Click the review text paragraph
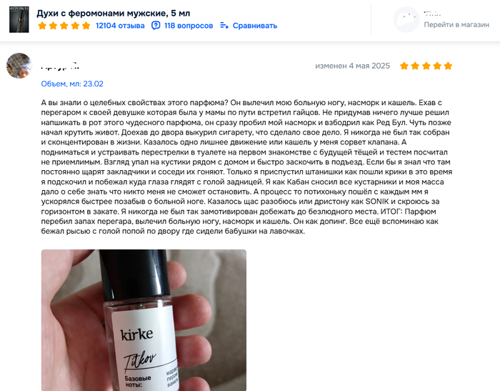 coord(246,167)
